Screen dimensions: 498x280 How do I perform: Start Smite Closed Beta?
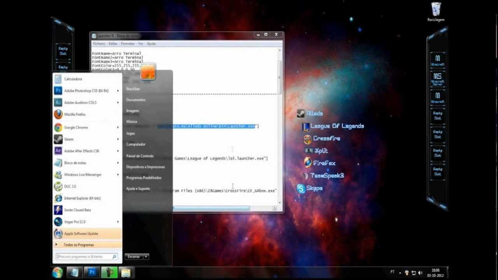pos(87,210)
